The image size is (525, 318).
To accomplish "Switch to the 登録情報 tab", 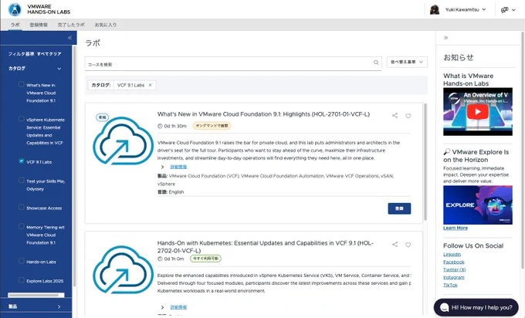I will [x=39, y=25].
